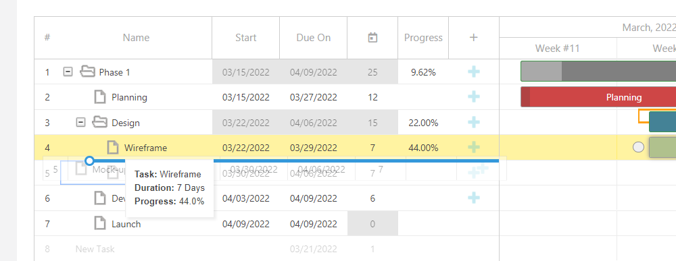
Task: Click Wireframe start date 03/22/2022
Action: [x=246, y=148]
